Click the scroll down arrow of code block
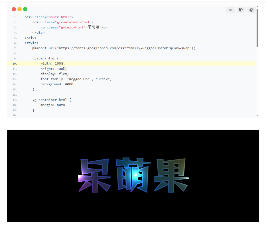 (x=257, y=116)
